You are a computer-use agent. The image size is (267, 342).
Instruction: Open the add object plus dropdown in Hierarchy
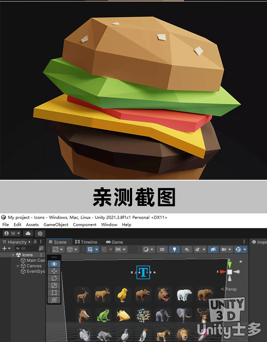click(6, 248)
